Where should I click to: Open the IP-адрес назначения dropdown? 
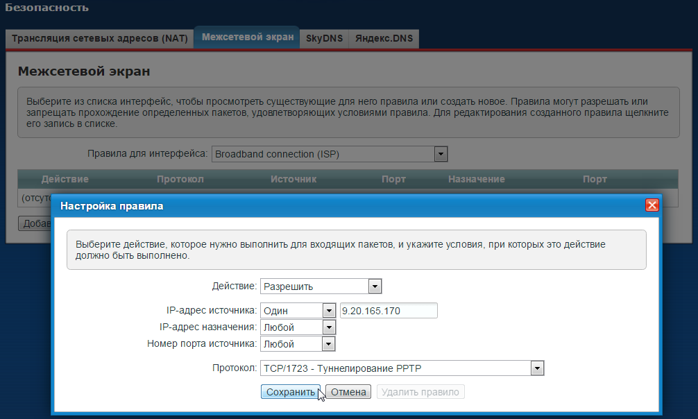pos(298,327)
